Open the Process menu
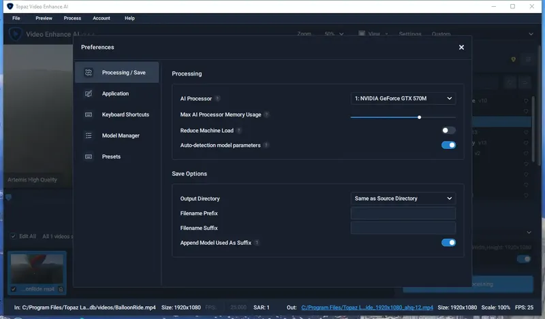The image size is (545, 319). coord(72,18)
